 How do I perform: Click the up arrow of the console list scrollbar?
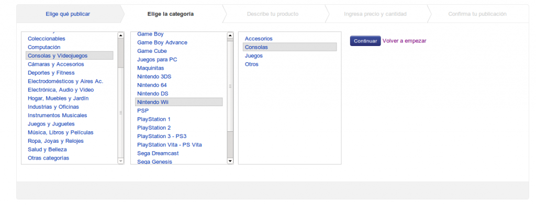click(230, 35)
